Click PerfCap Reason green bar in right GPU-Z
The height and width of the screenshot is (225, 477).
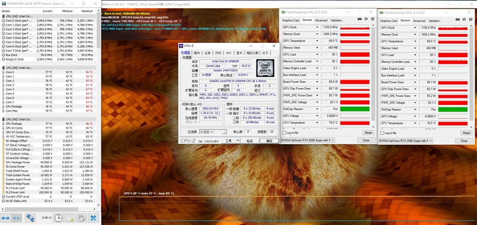pyautogui.click(x=453, y=110)
